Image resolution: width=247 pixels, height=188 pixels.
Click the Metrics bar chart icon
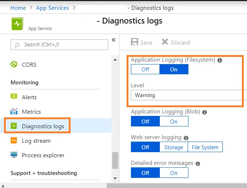14,111
